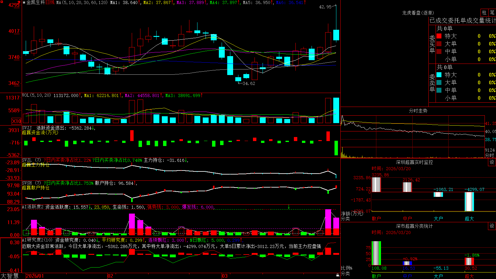Click the 42.95 high price label
The width and height of the screenshot is (496, 279).
pyautogui.click(x=325, y=7)
